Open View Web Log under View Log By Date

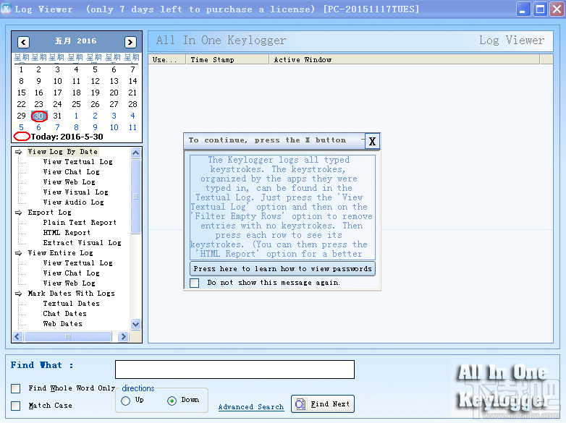click(x=69, y=182)
